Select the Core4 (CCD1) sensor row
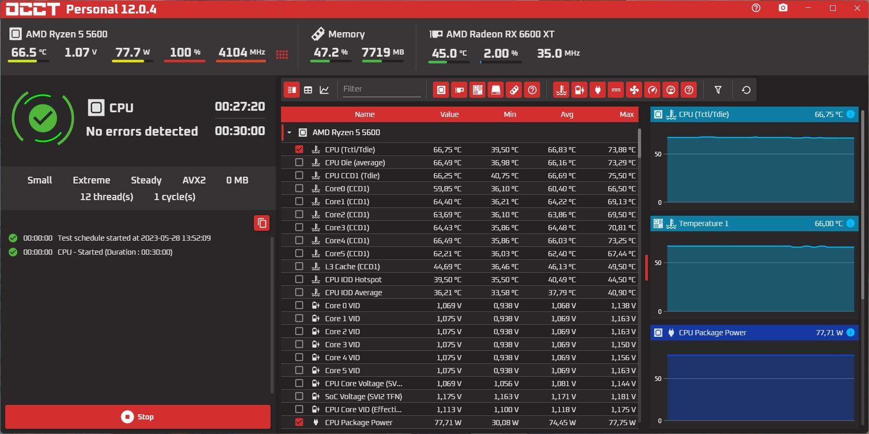Viewport: 869px width, 434px height. 459,240
